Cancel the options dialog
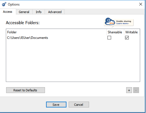Viewport: 146px width, 113px height. [x=79, y=105]
